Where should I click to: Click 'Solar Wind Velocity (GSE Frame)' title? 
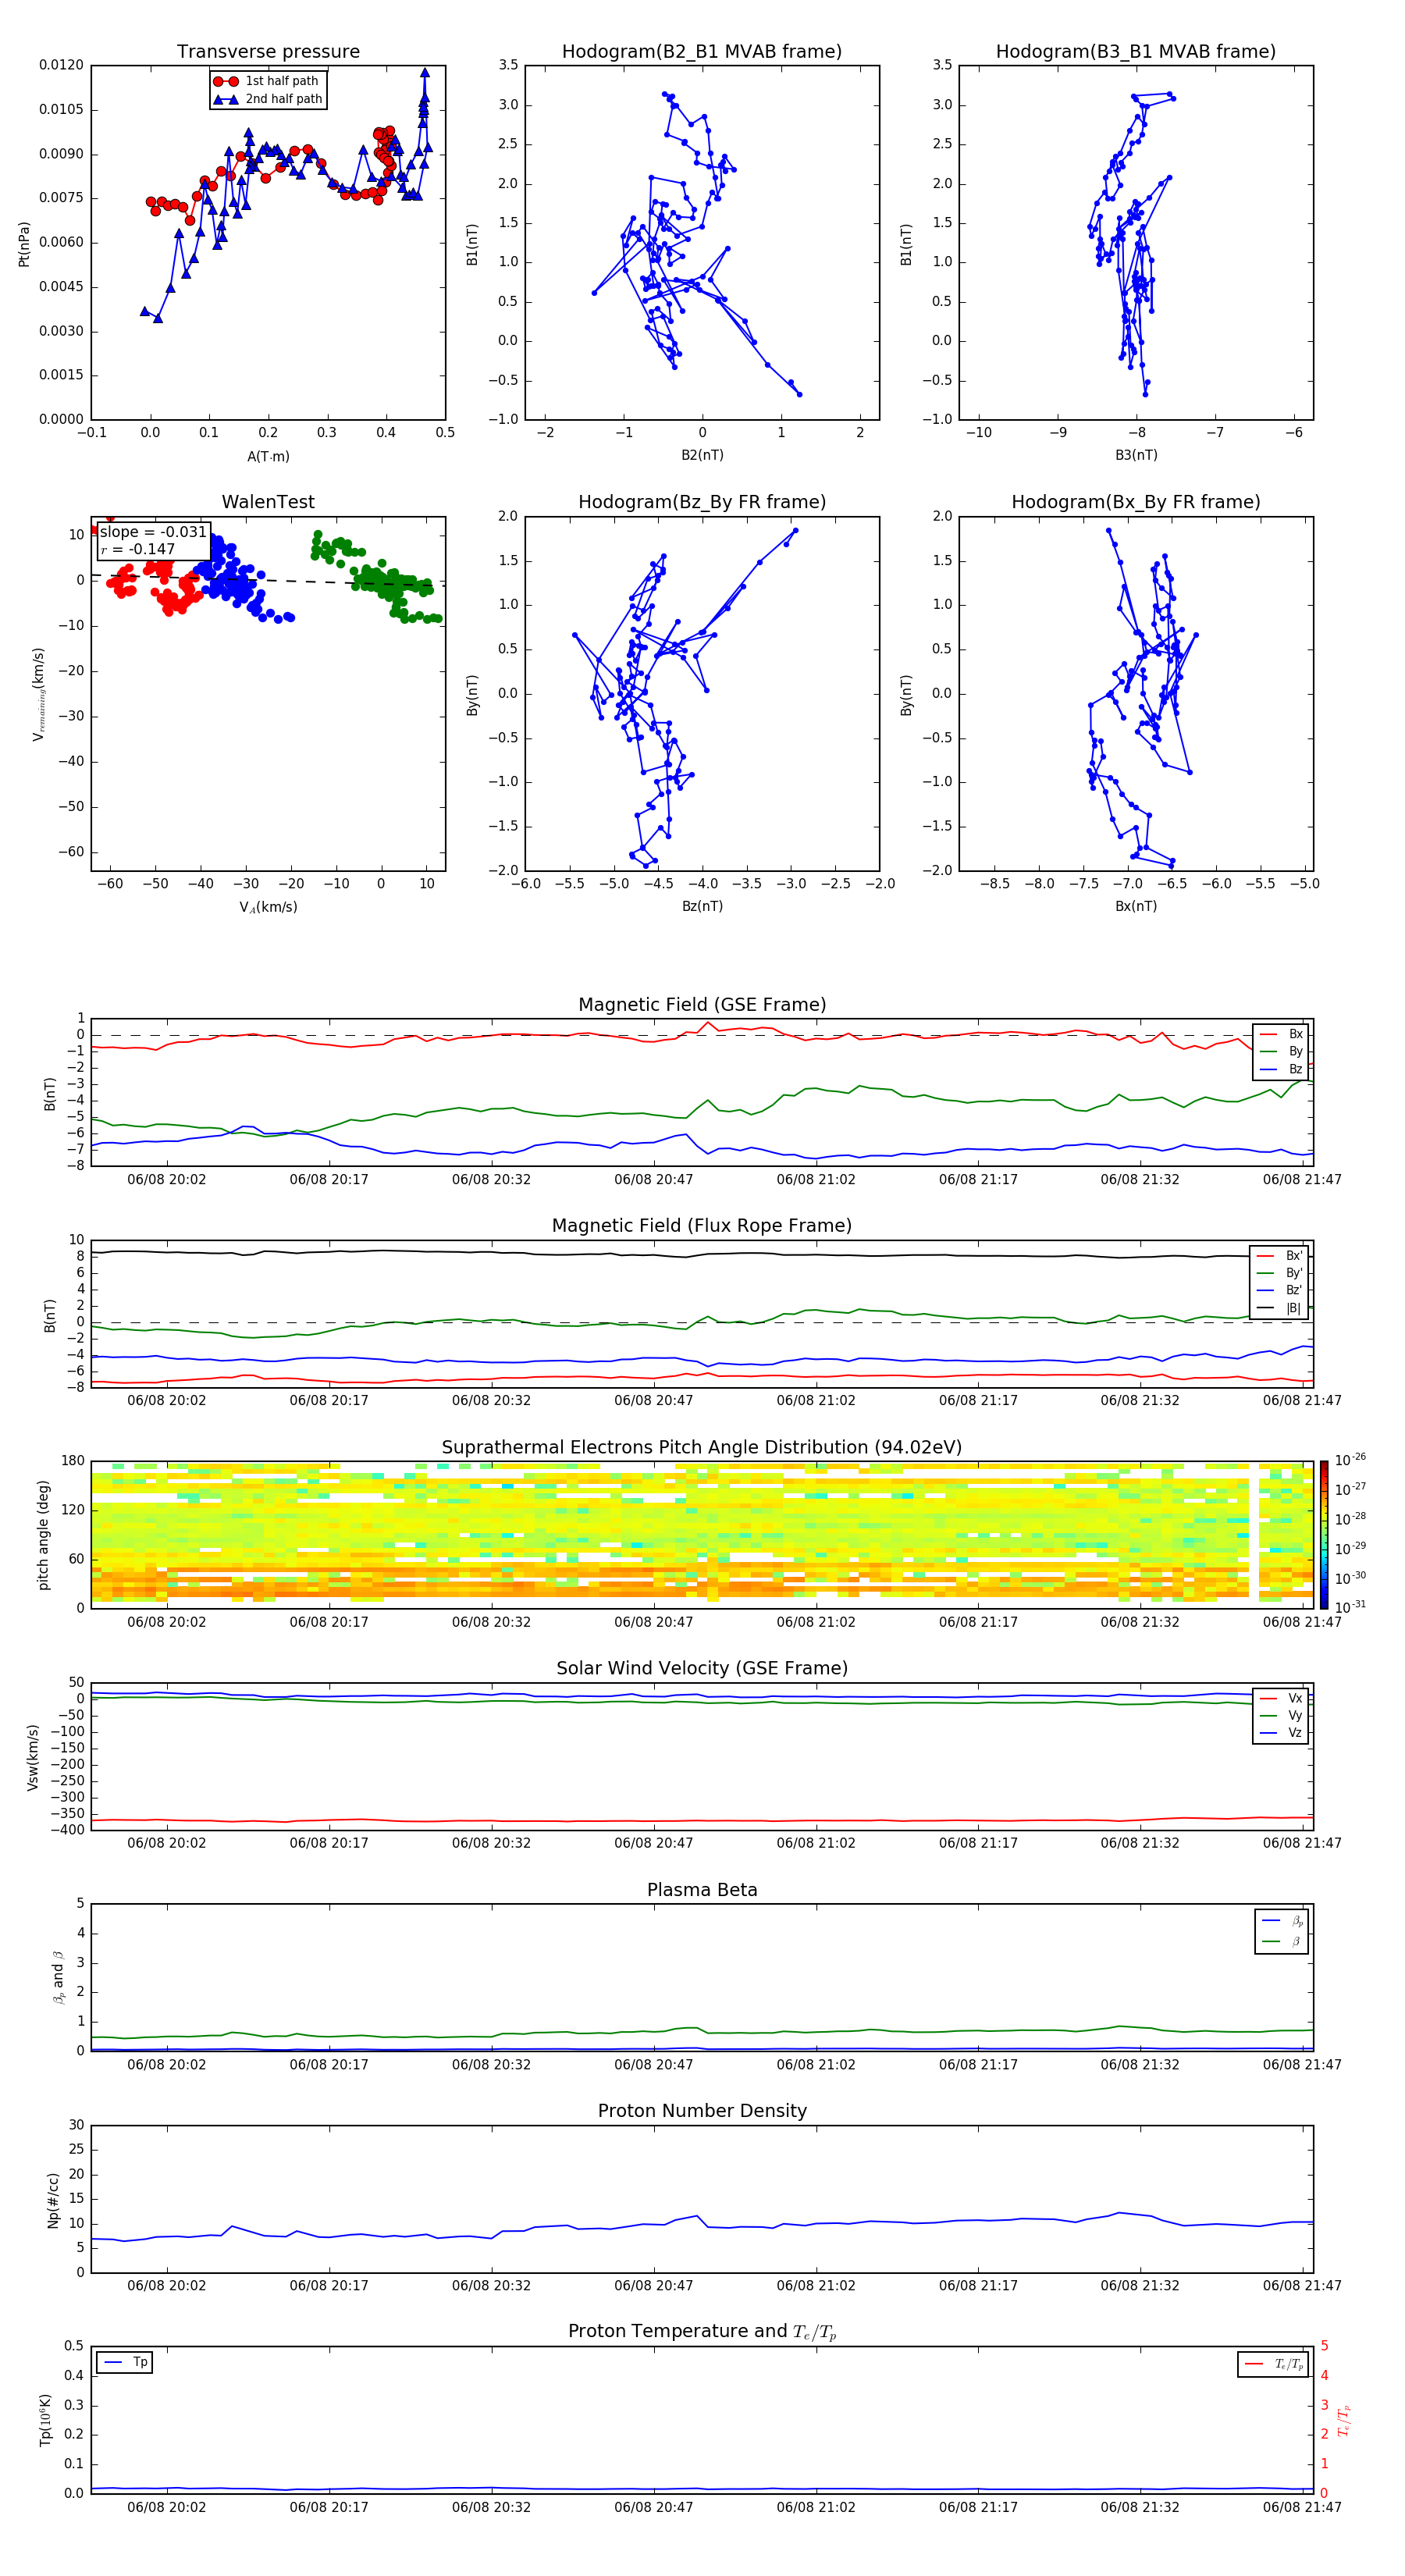702,1669
